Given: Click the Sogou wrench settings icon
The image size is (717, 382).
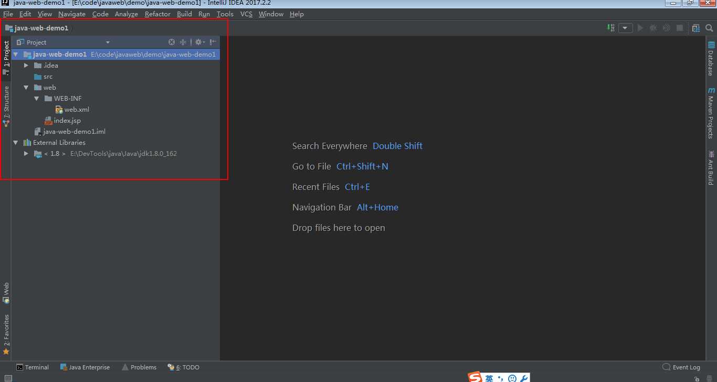Looking at the screenshot, I should click(523, 378).
